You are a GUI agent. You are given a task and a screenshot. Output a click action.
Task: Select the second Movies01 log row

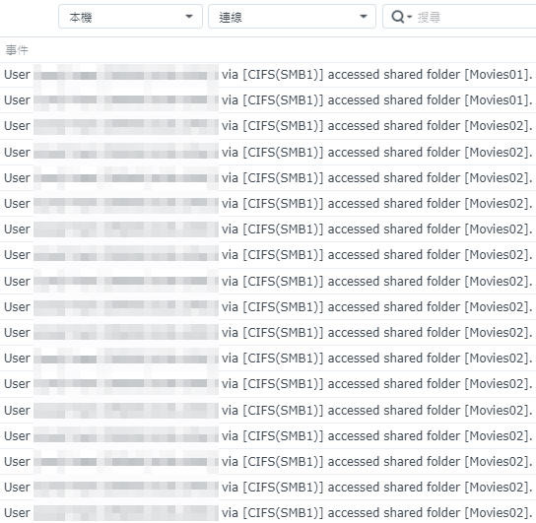(268, 100)
